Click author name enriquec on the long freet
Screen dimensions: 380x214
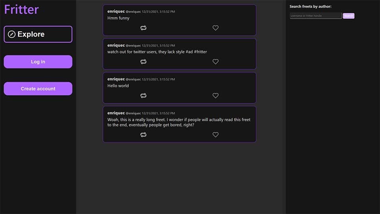click(116, 113)
